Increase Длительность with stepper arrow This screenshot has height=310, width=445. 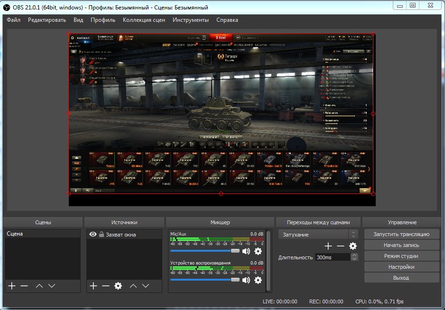[354, 255]
